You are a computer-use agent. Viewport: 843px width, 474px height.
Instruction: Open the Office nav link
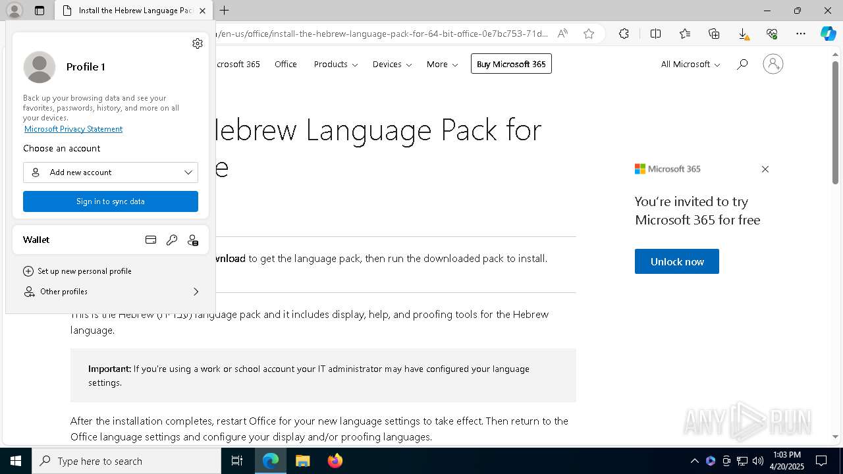[x=286, y=64]
